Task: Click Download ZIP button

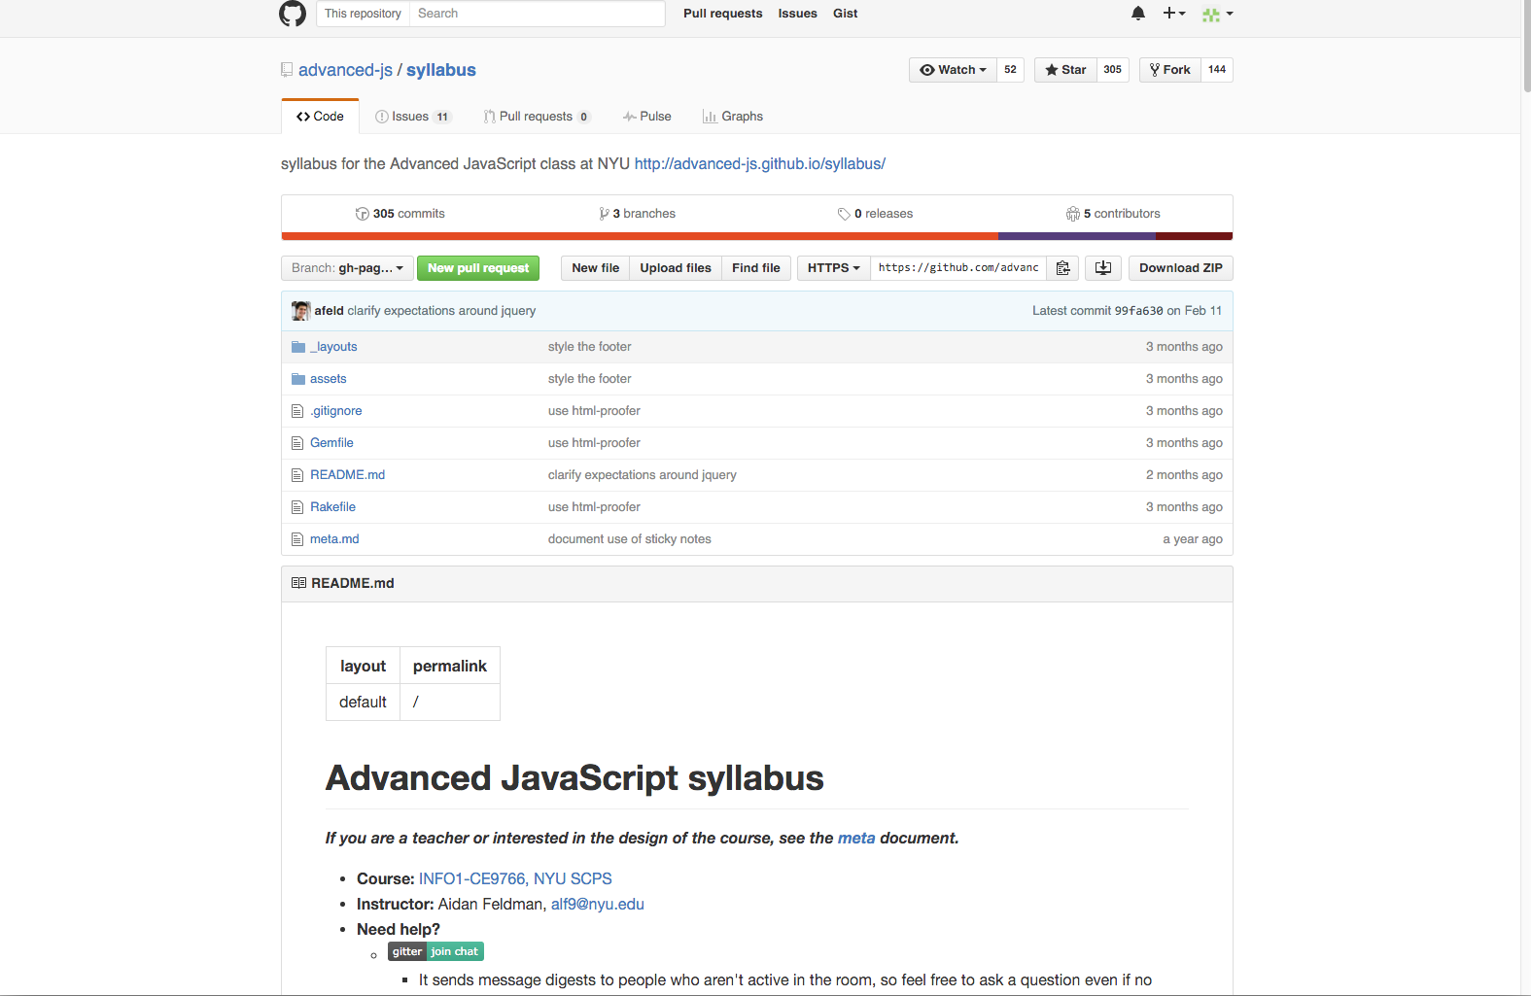Action: point(1181,268)
